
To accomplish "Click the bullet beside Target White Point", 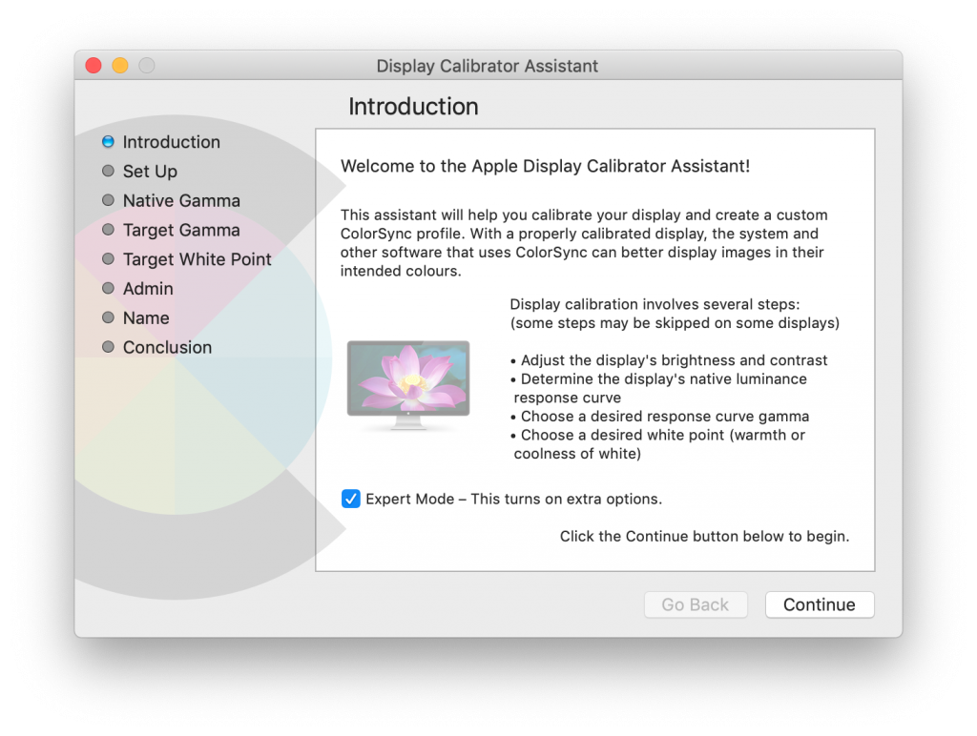I will (108, 259).
